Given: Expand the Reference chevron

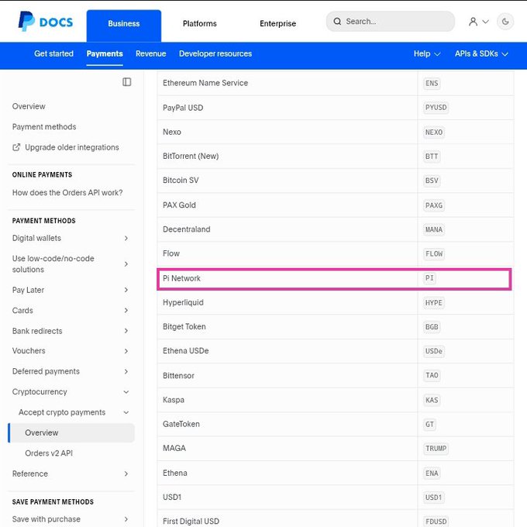Looking at the screenshot, I should (x=126, y=474).
